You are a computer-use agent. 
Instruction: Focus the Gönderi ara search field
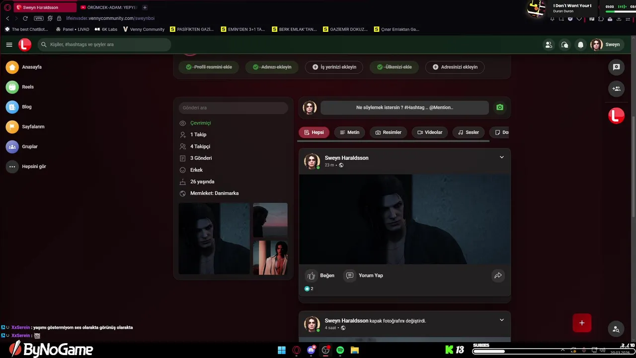(x=233, y=108)
